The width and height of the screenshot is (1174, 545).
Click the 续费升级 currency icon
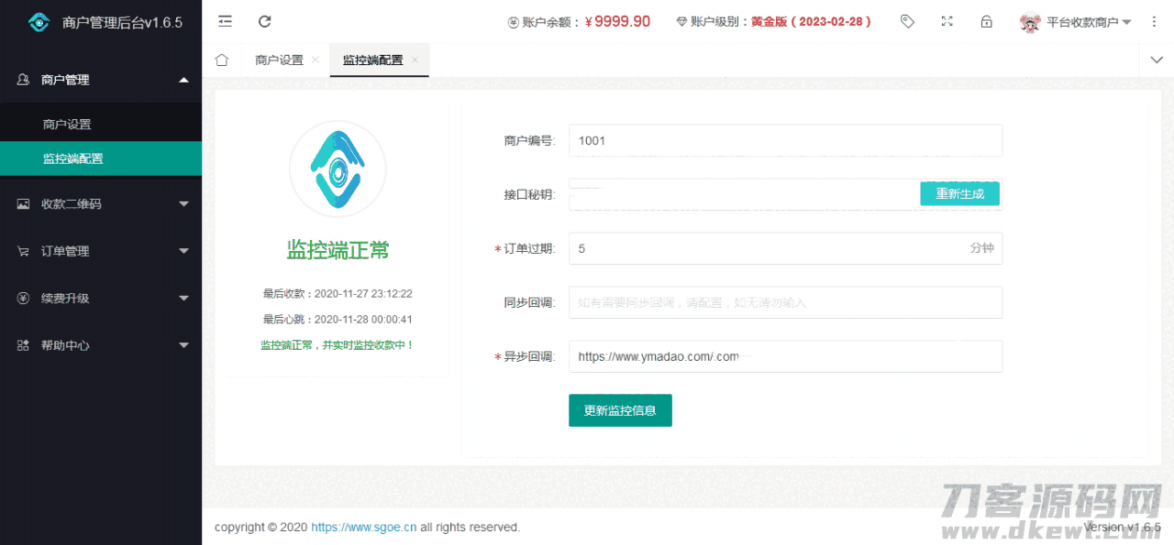click(21, 298)
